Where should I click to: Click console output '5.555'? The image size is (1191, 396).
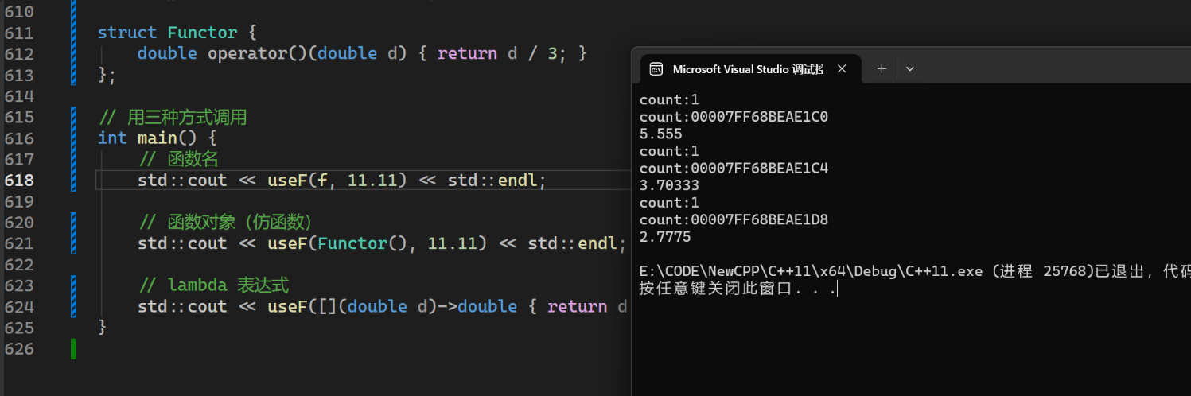click(x=661, y=134)
